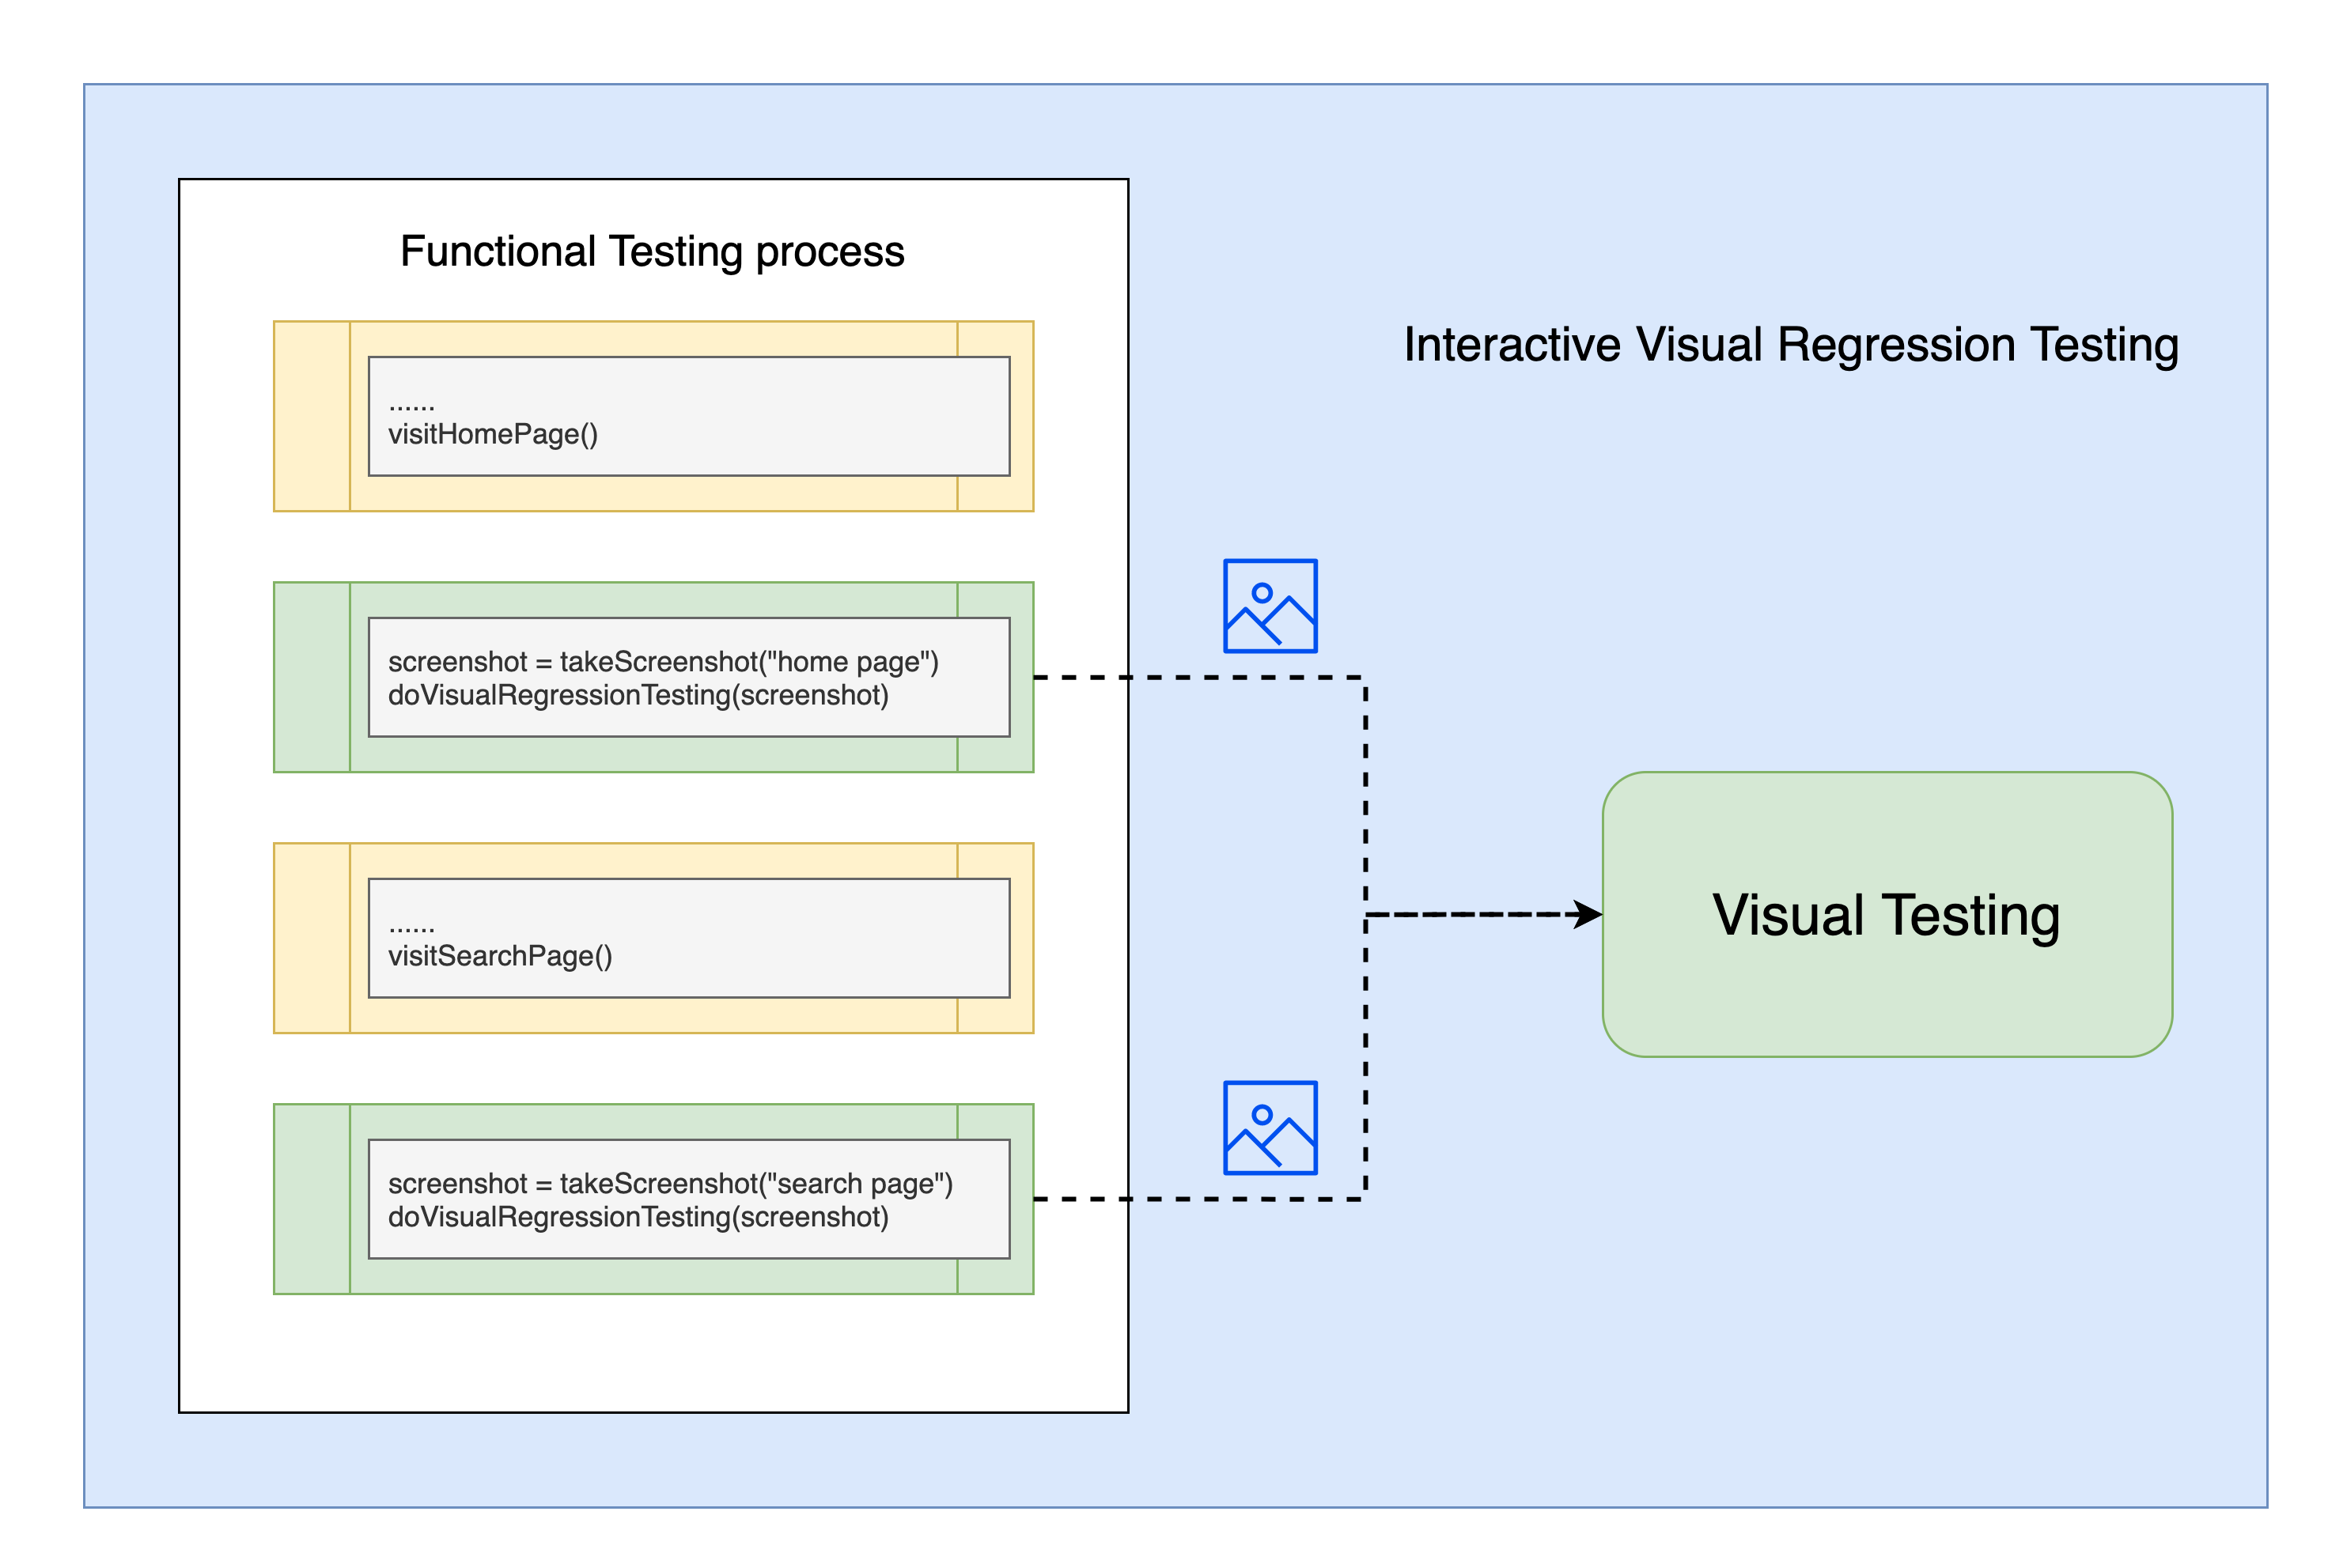This screenshot has width=2328, height=1568.
Task: Click the Visual Testing node
Action: point(1886,913)
